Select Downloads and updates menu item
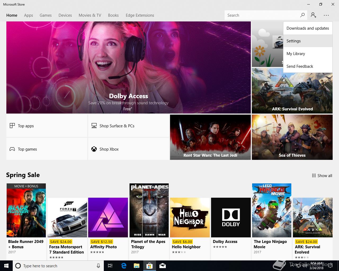Viewport: 339px width, 271px height. [x=308, y=28]
